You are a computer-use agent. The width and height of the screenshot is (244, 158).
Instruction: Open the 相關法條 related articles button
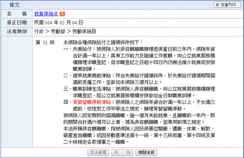(x=146, y=152)
